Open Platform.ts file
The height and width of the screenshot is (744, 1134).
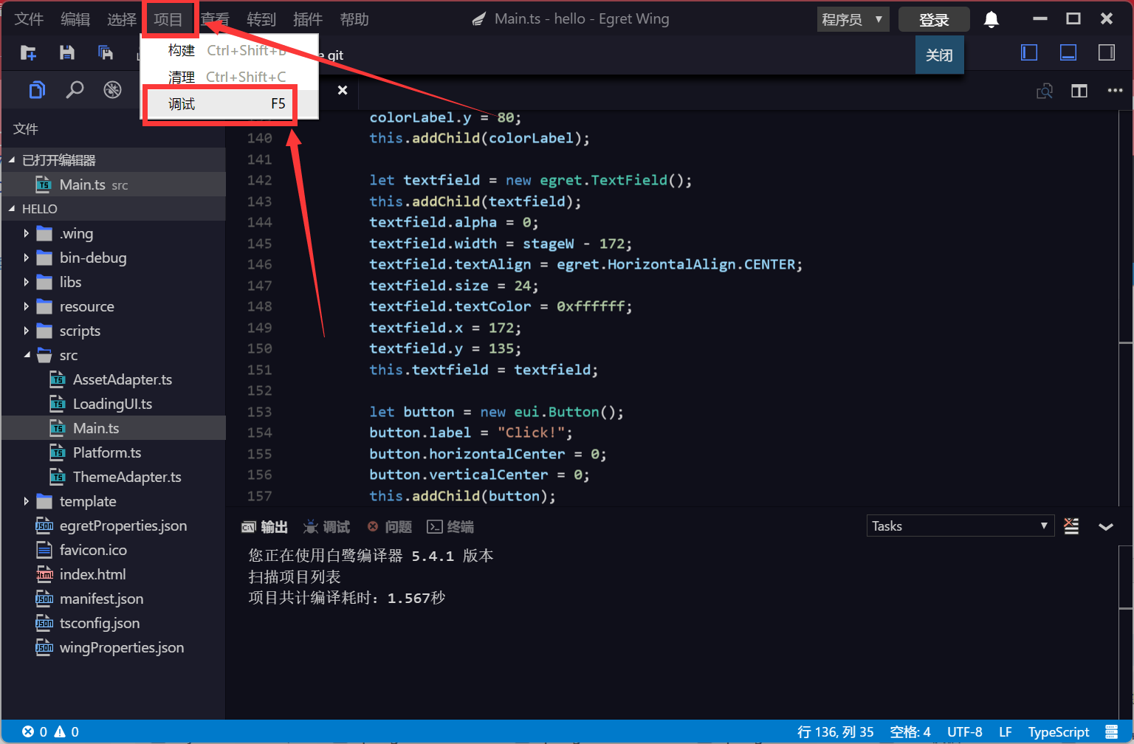(114, 452)
